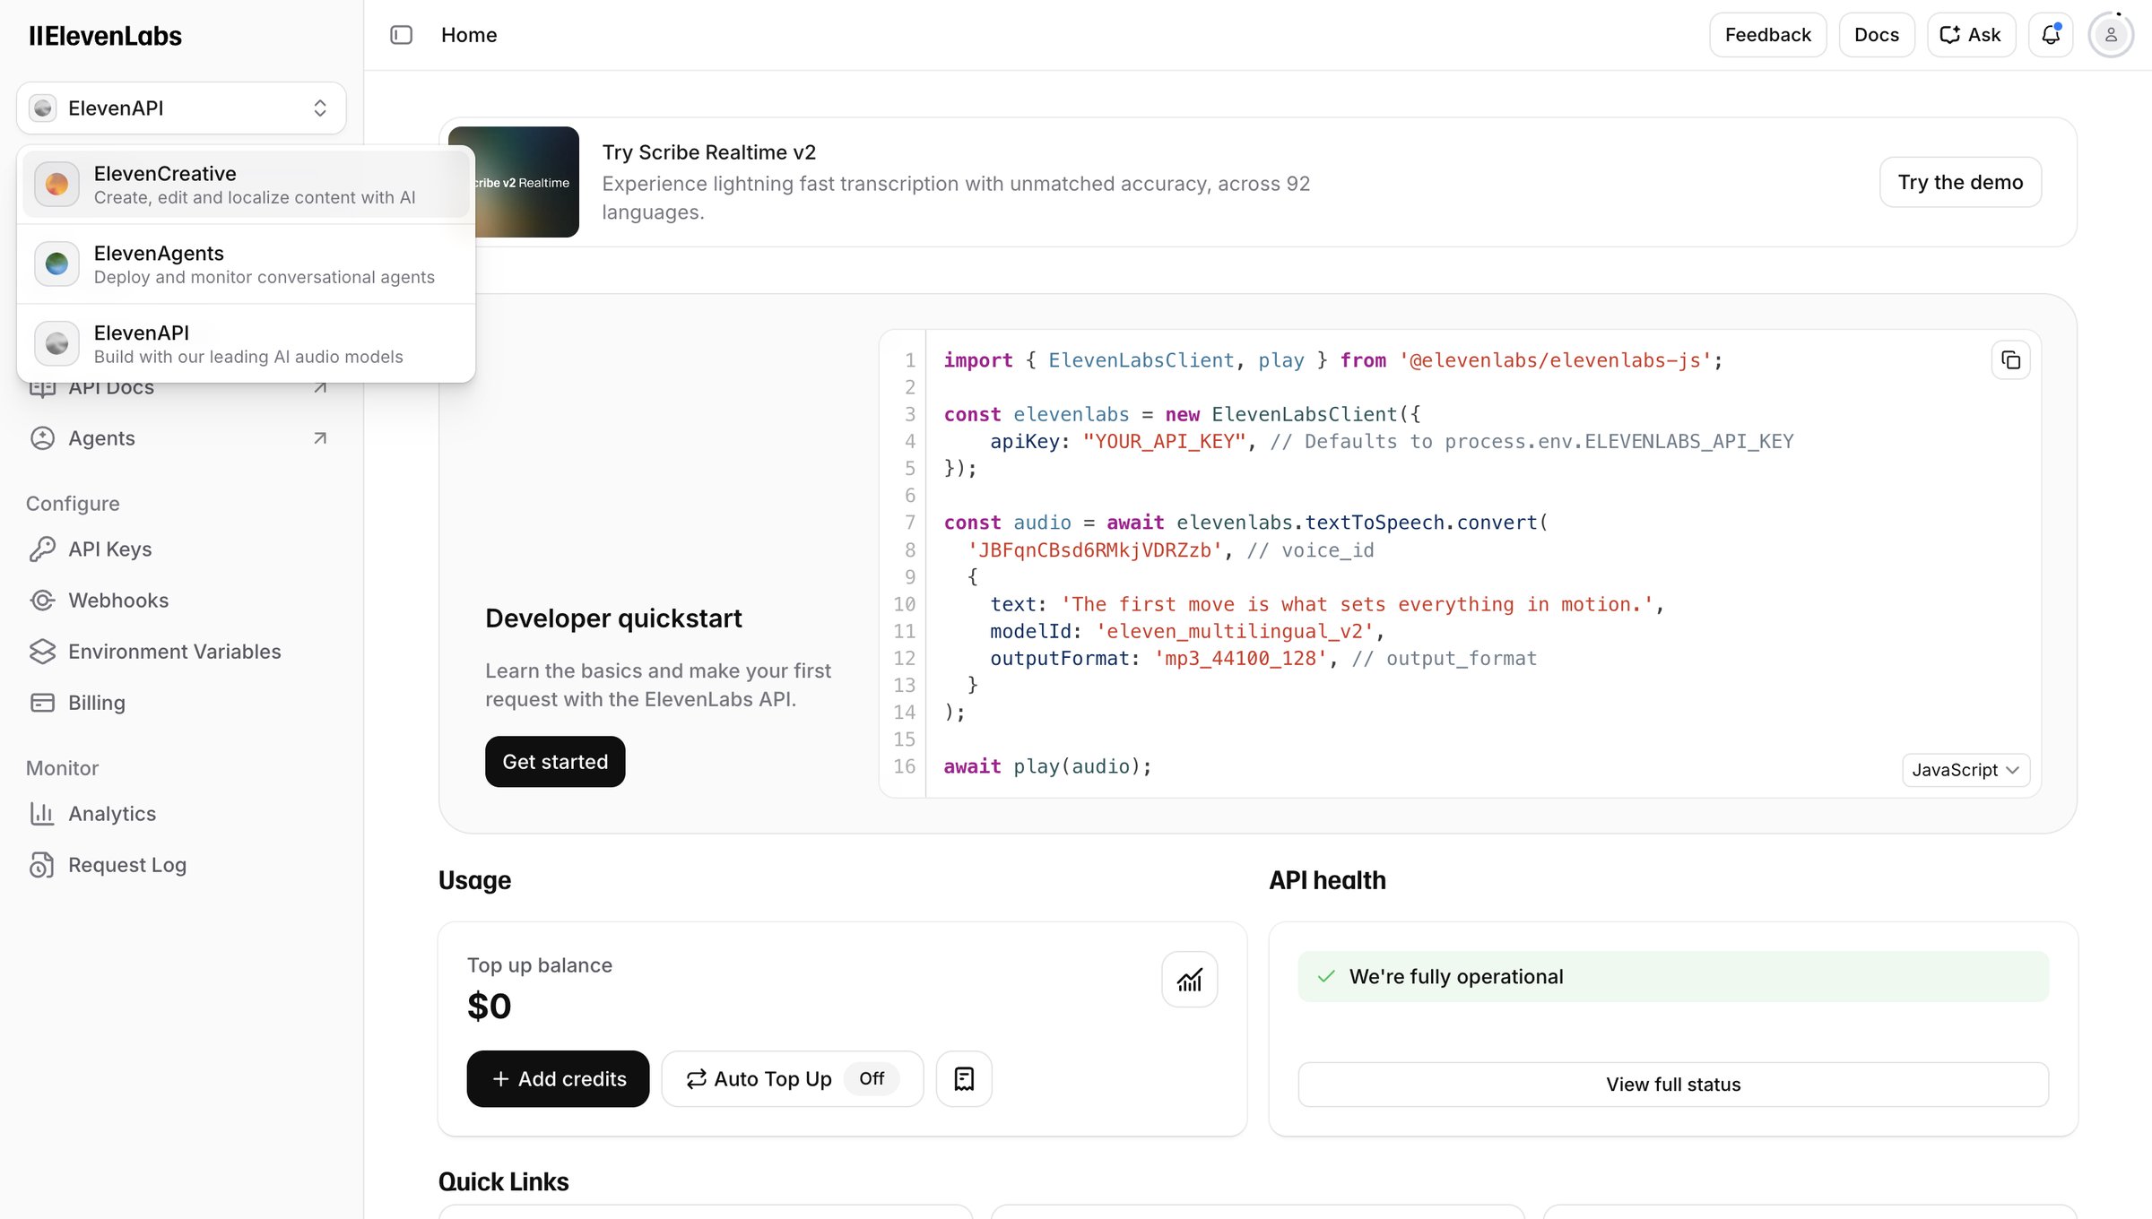
Task: Click the Analytics bar chart icon
Action: coord(42,814)
